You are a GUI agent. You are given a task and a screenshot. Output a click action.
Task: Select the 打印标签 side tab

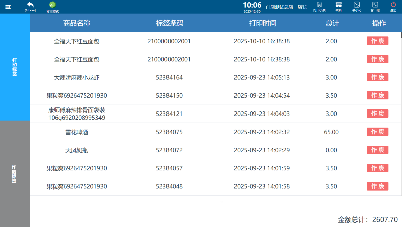tap(15, 67)
